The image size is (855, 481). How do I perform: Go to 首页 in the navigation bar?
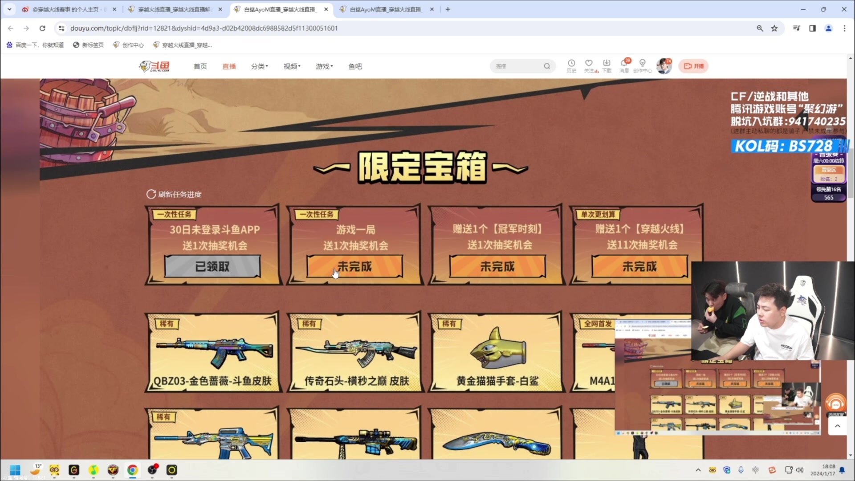pos(200,66)
